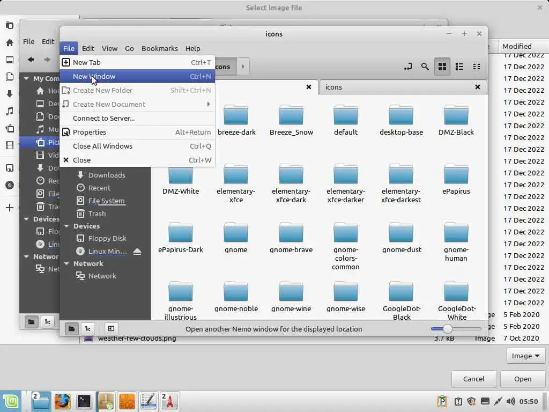Go to Downloads in icons sidebar
Image resolution: width=549 pixels, height=412 pixels.
(x=107, y=175)
